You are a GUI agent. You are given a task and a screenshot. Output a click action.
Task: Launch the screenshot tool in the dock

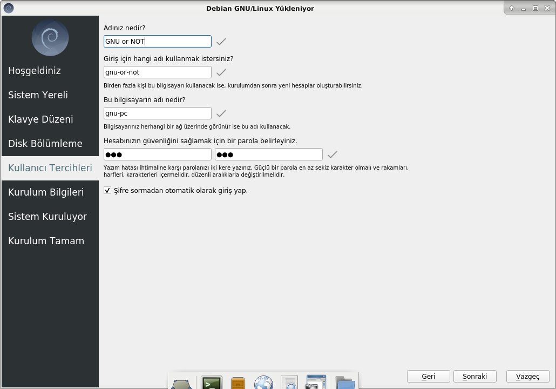pos(316,383)
